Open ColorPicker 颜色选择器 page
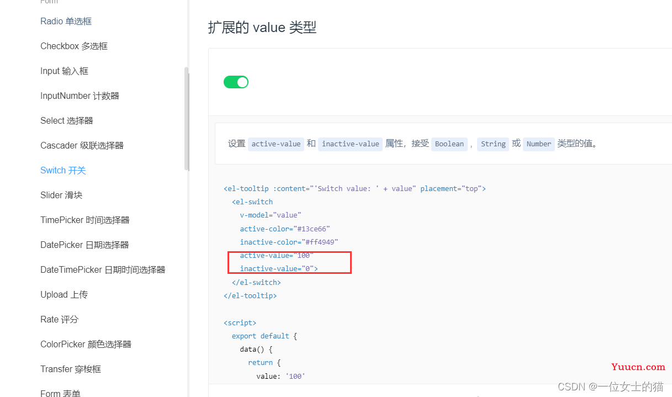This screenshot has width=672, height=397. click(86, 345)
